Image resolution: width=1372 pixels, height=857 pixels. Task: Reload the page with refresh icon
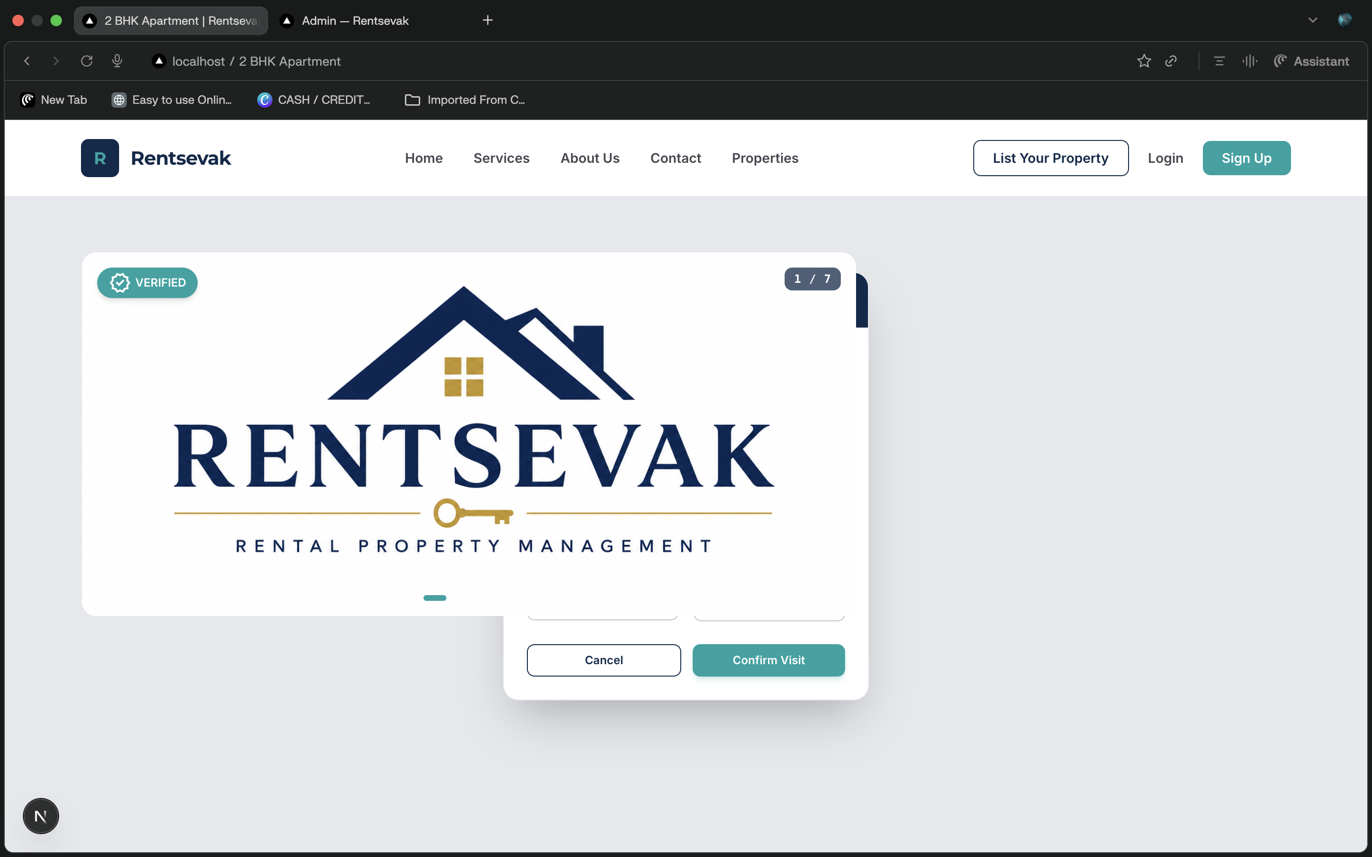coord(87,61)
